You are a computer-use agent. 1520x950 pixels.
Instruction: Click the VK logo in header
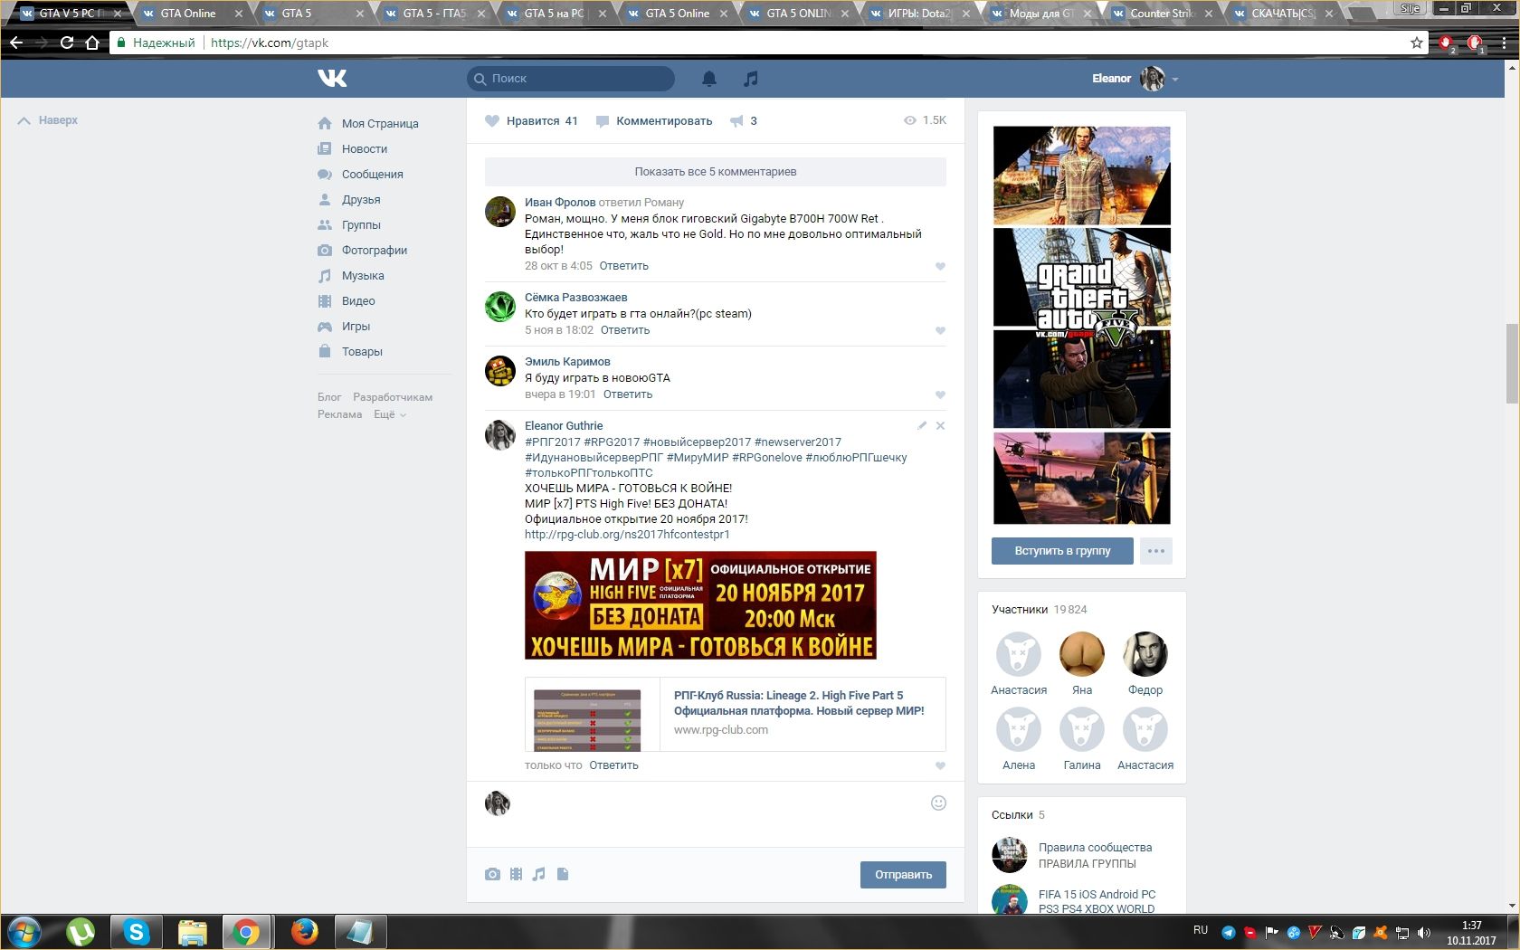(x=332, y=79)
